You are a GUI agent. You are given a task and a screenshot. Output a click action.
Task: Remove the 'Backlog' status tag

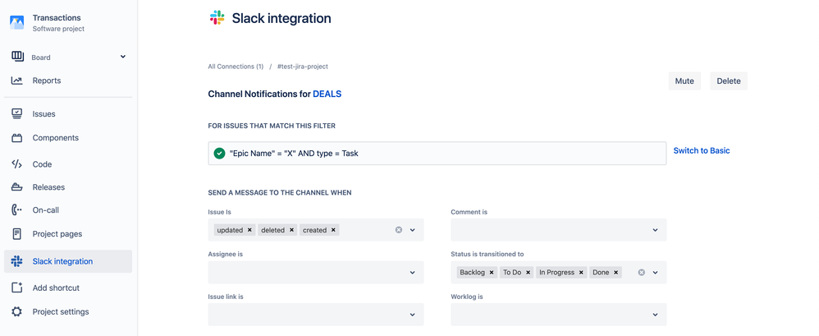click(492, 272)
